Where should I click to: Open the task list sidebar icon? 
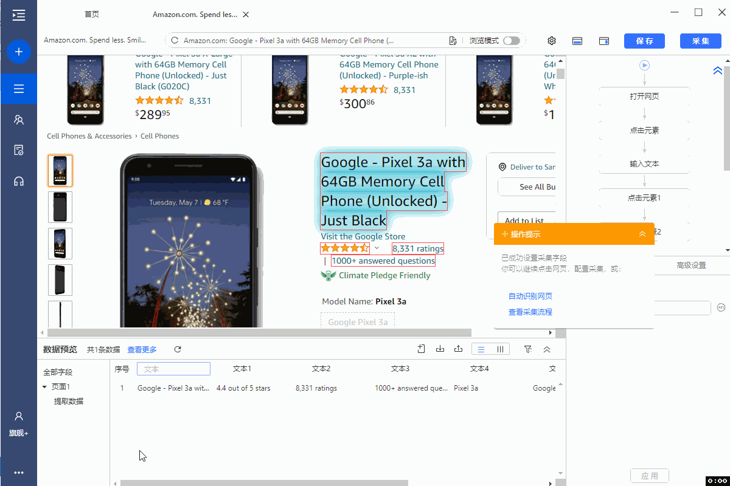pyautogui.click(x=19, y=89)
